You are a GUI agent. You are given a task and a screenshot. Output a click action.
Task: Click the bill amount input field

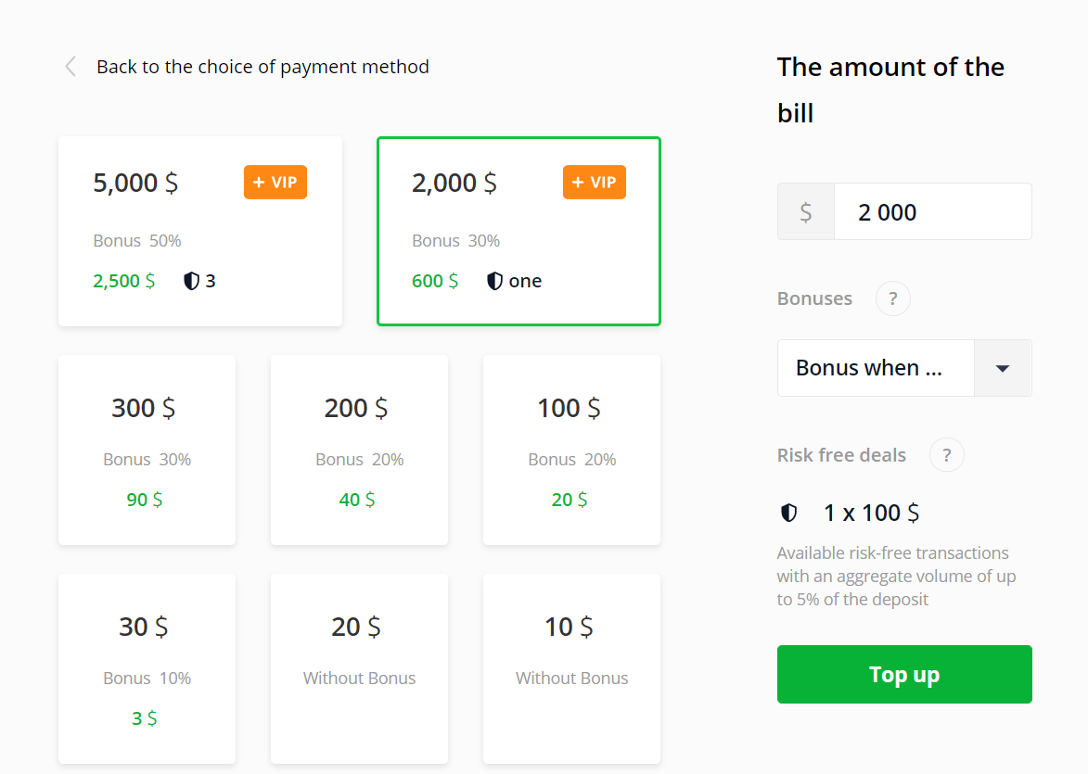click(932, 212)
